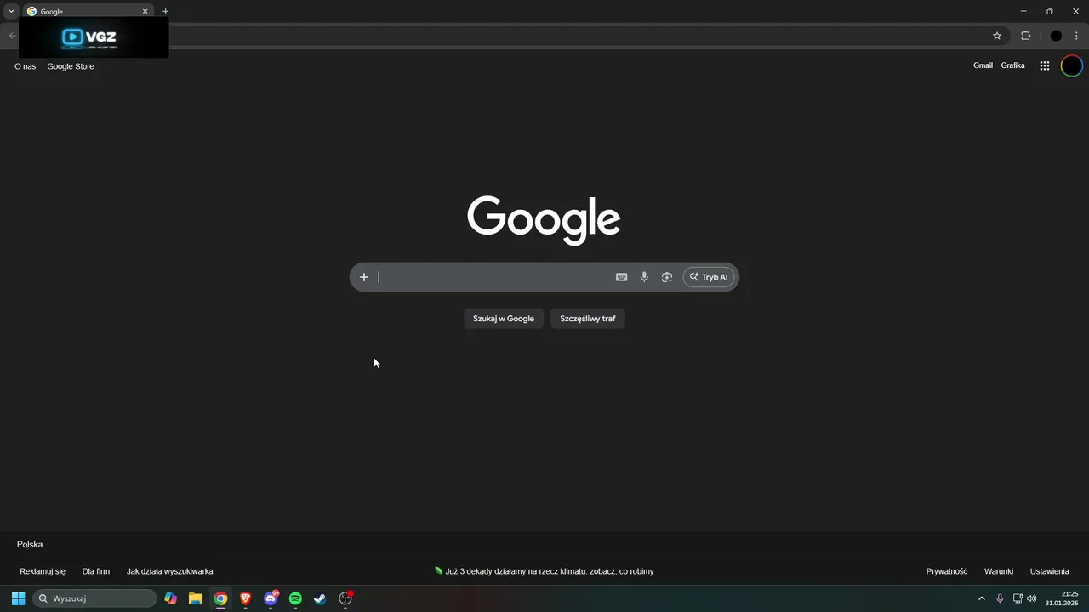Open Jak działa wyszukiwarka footer link
The width and height of the screenshot is (1089, 612).
pyautogui.click(x=170, y=571)
